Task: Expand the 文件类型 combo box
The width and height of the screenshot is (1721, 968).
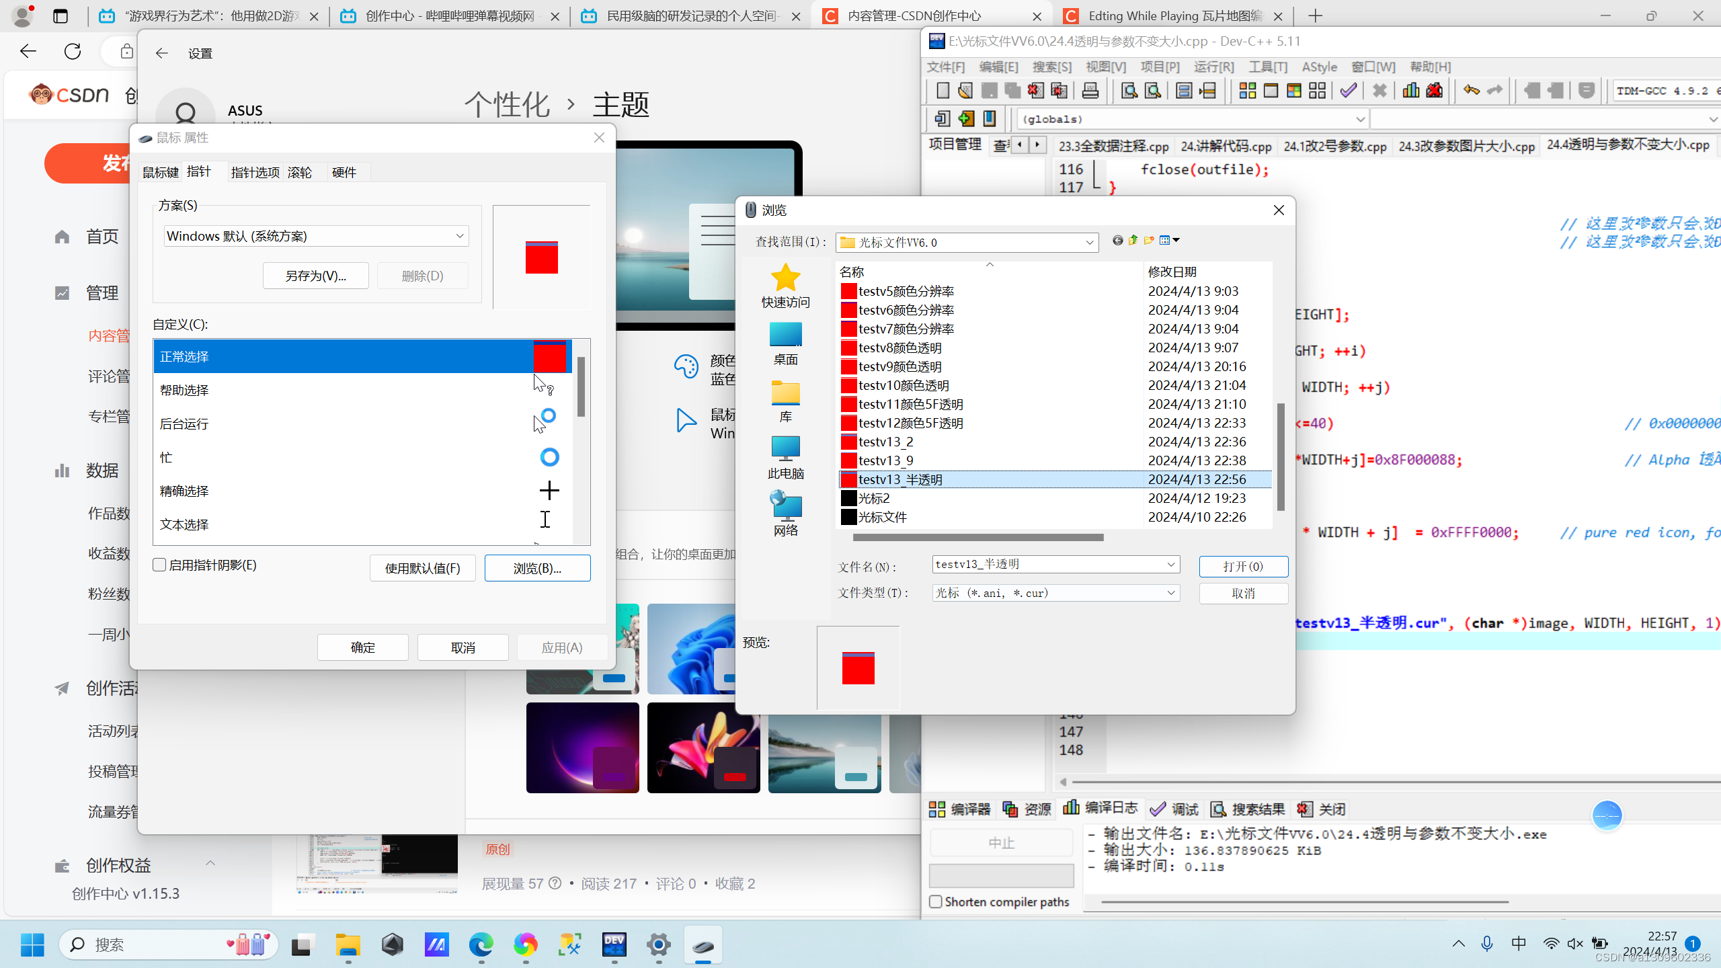Action: (1170, 592)
